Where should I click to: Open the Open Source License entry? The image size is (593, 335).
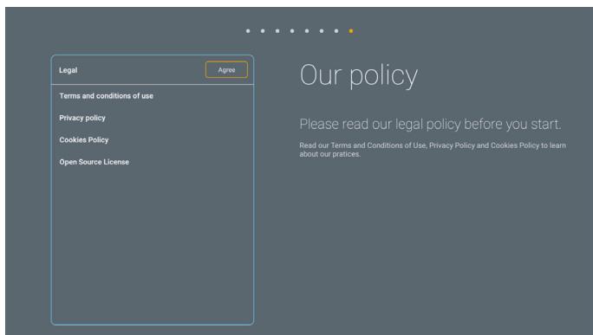pyautogui.click(x=94, y=162)
